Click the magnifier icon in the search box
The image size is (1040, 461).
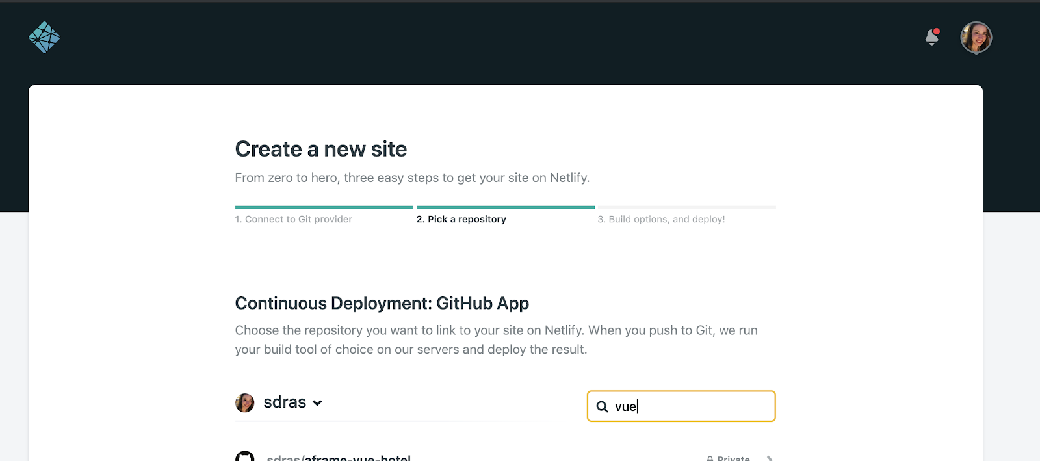coord(602,407)
